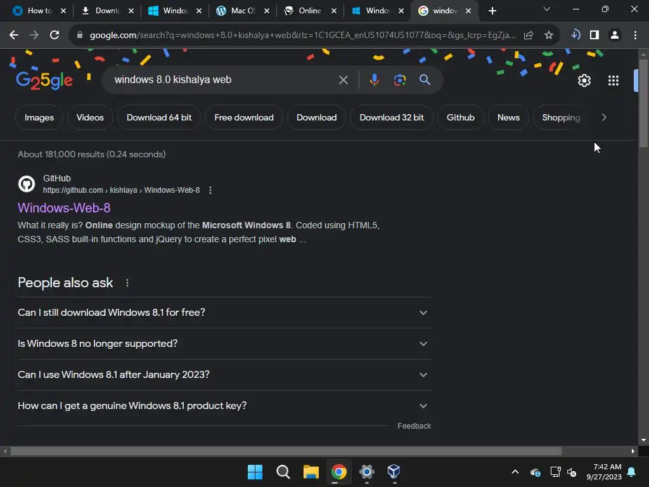Close the "Online" tab
This screenshot has height=487, width=649.
click(334, 11)
